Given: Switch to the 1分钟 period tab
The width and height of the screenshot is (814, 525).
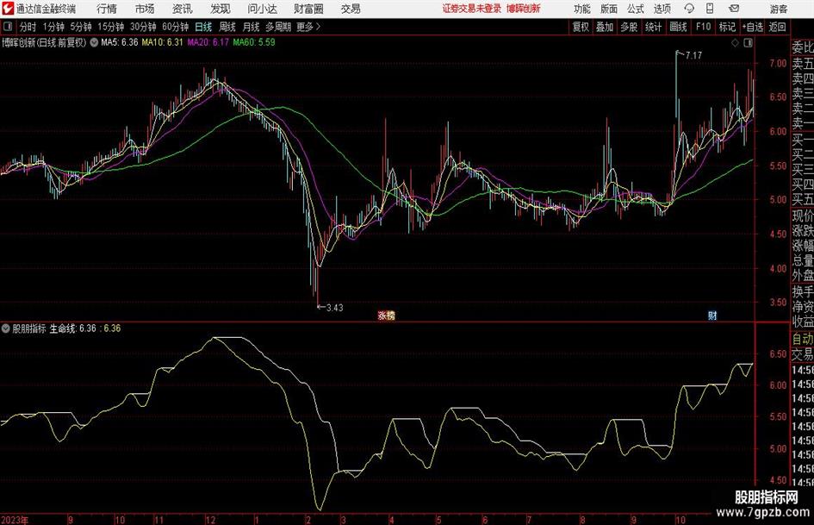Looking at the screenshot, I should point(53,27).
